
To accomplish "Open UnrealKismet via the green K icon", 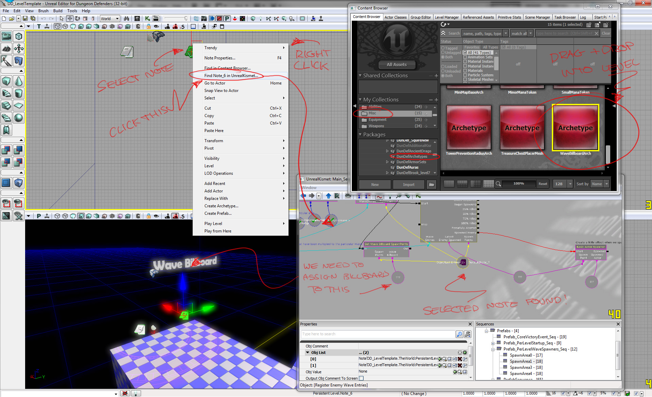I will (147, 19).
